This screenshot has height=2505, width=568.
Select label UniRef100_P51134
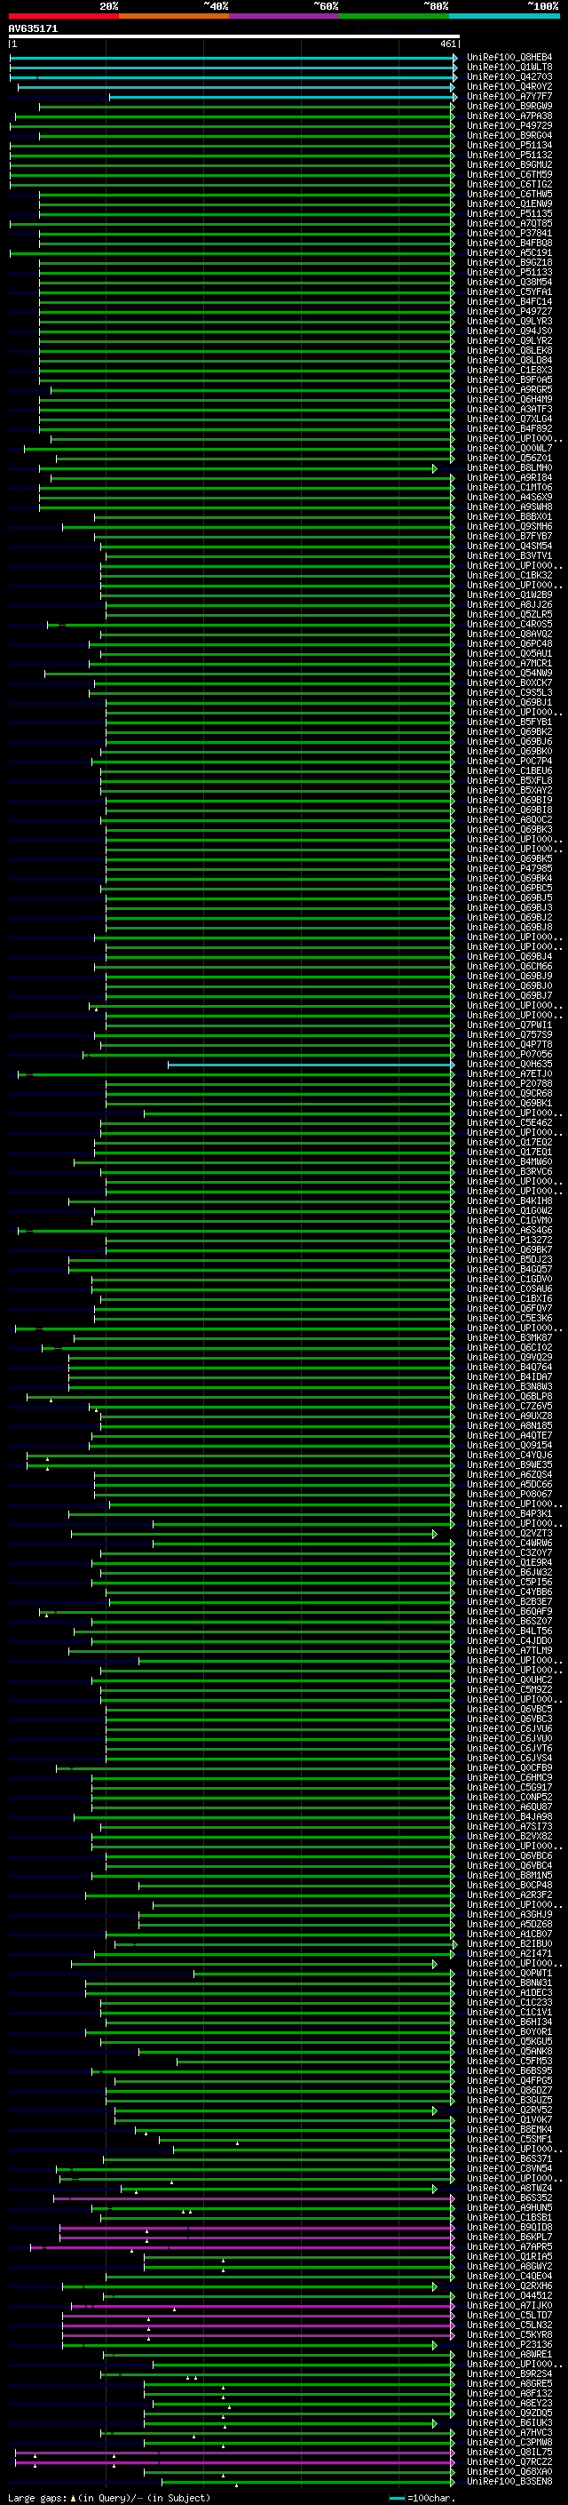[509, 145]
